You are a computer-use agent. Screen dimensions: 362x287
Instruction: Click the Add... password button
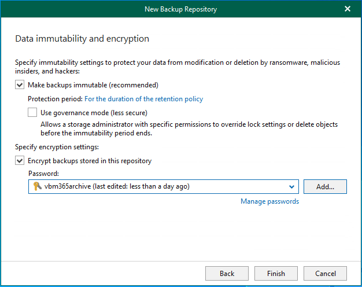pos(324,186)
